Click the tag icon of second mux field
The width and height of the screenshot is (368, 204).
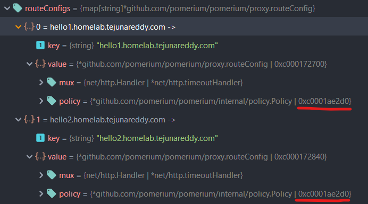(x=52, y=175)
